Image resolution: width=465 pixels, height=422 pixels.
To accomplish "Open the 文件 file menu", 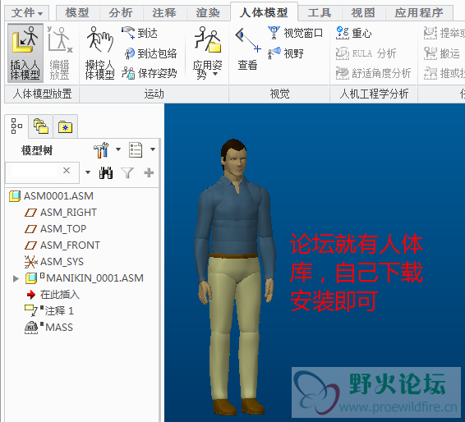I will [27, 13].
